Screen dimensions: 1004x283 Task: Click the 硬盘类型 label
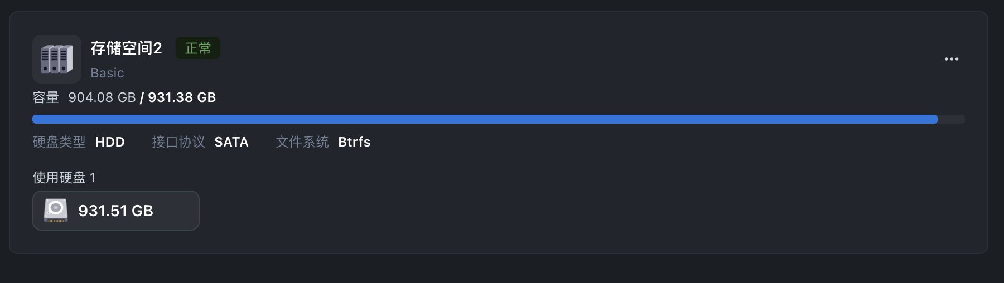click(x=59, y=142)
